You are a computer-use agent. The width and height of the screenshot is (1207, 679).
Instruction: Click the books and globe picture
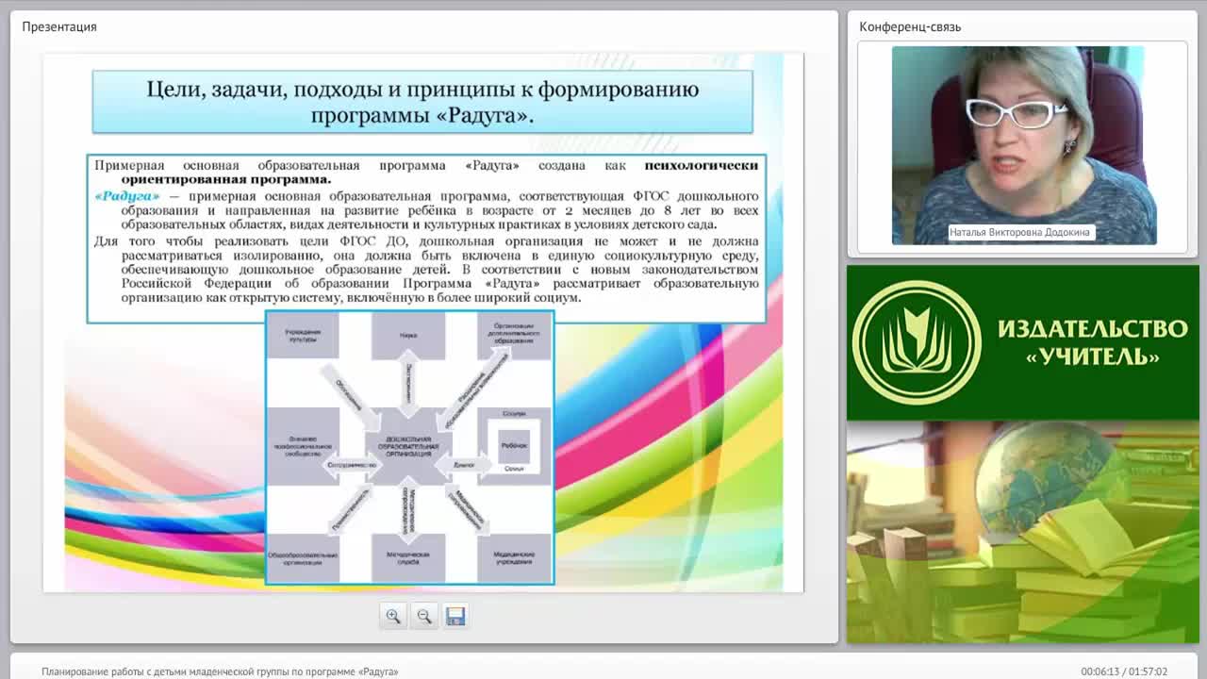[x=1023, y=532]
